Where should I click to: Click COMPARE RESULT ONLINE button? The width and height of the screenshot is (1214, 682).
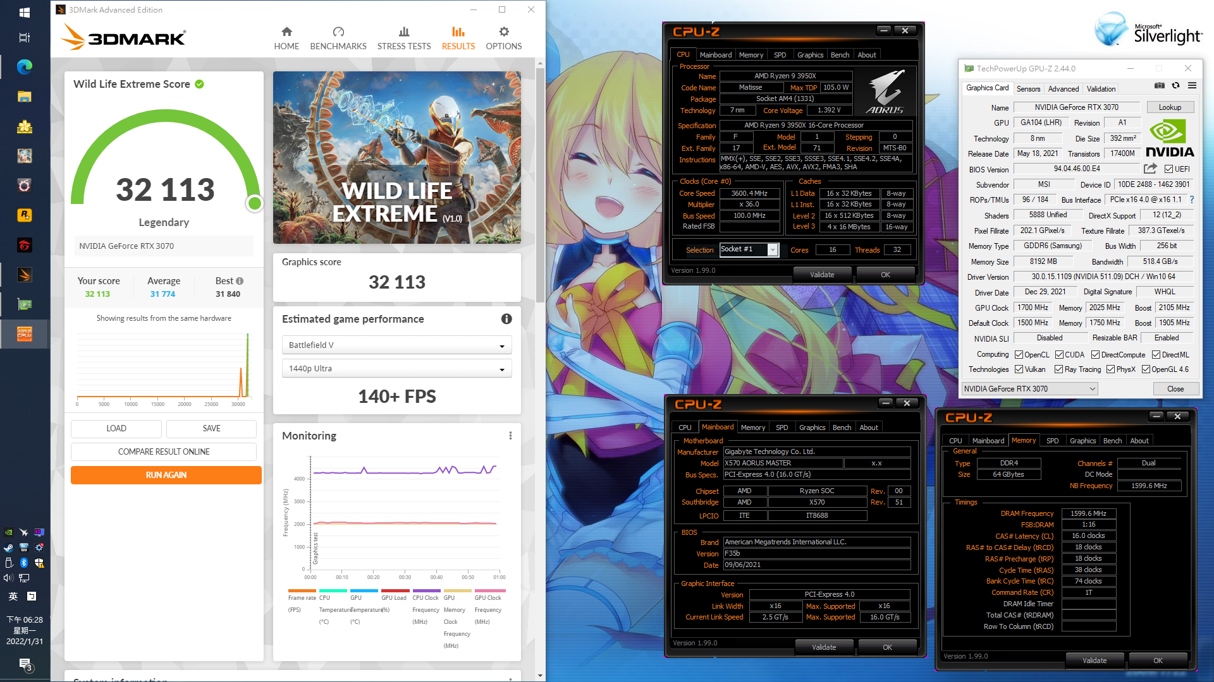pyautogui.click(x=164, y=452)
